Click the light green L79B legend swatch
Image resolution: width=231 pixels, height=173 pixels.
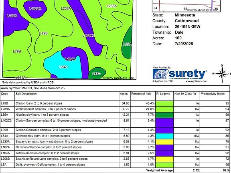pyautogui.click(x=164, y=104)
